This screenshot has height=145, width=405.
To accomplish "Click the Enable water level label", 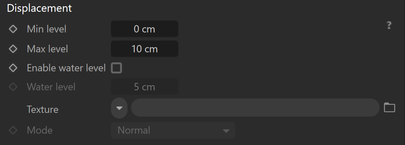I will click(66, 68).
